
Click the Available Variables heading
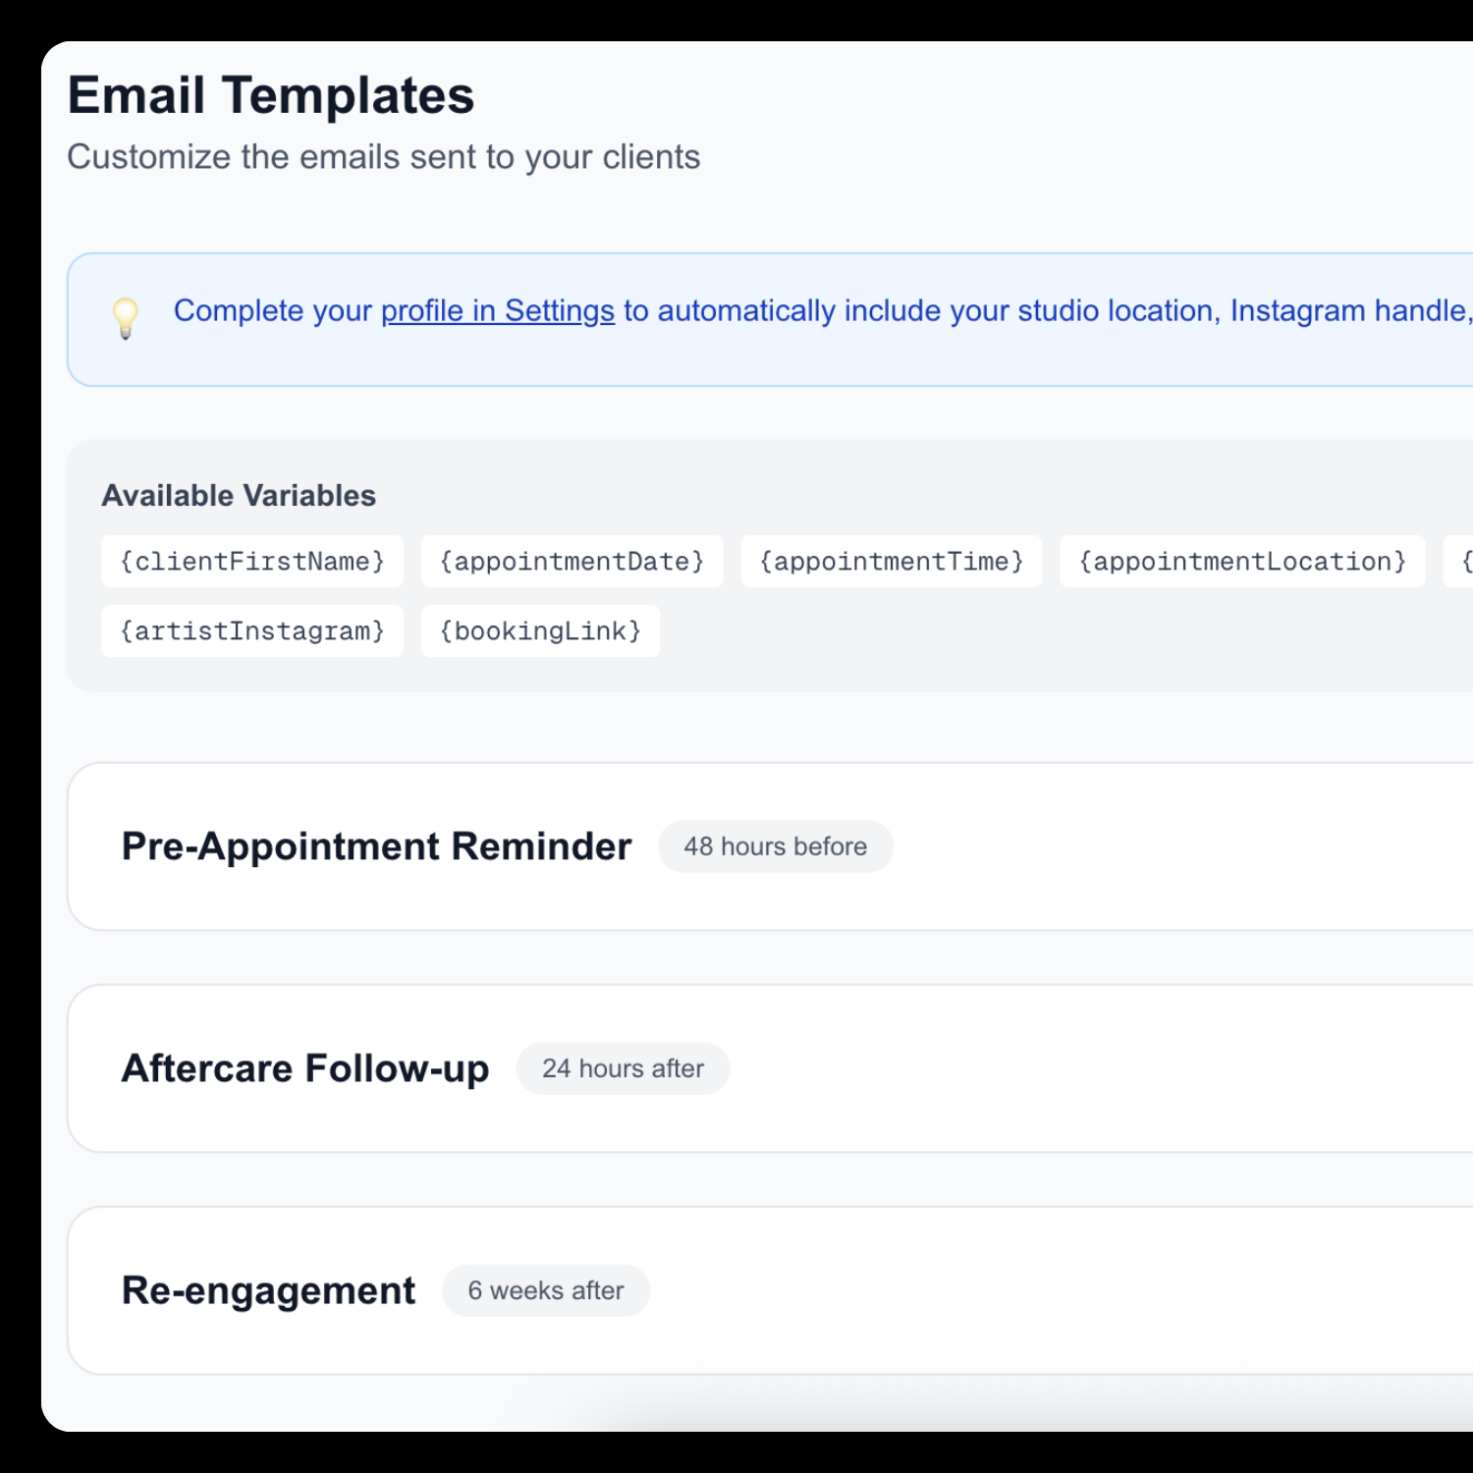pos(238,496)
